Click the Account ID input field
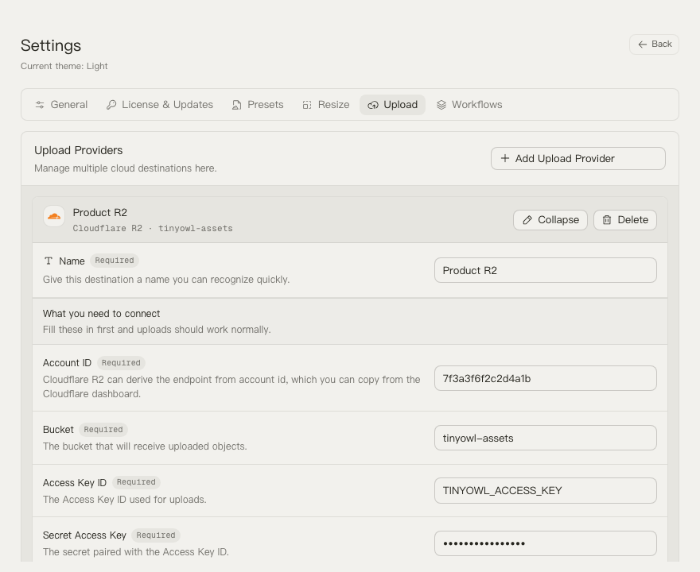Image resolution: width=700 pixels, height=572 pixels. (x=546, y=378)
